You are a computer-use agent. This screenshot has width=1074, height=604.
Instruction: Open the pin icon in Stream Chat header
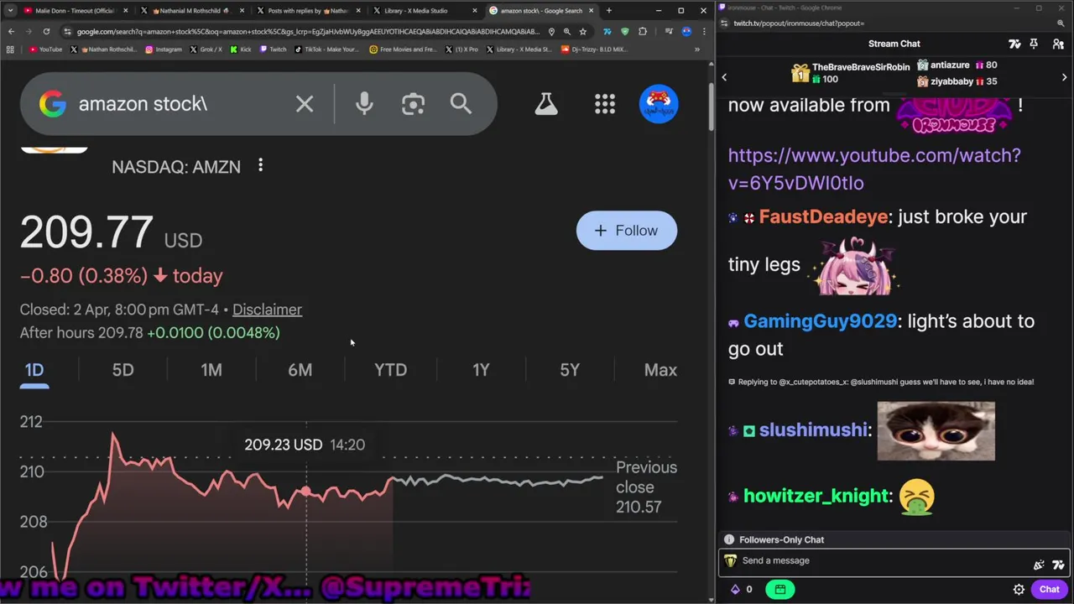pyautogui.click(x=1034, y=44)
